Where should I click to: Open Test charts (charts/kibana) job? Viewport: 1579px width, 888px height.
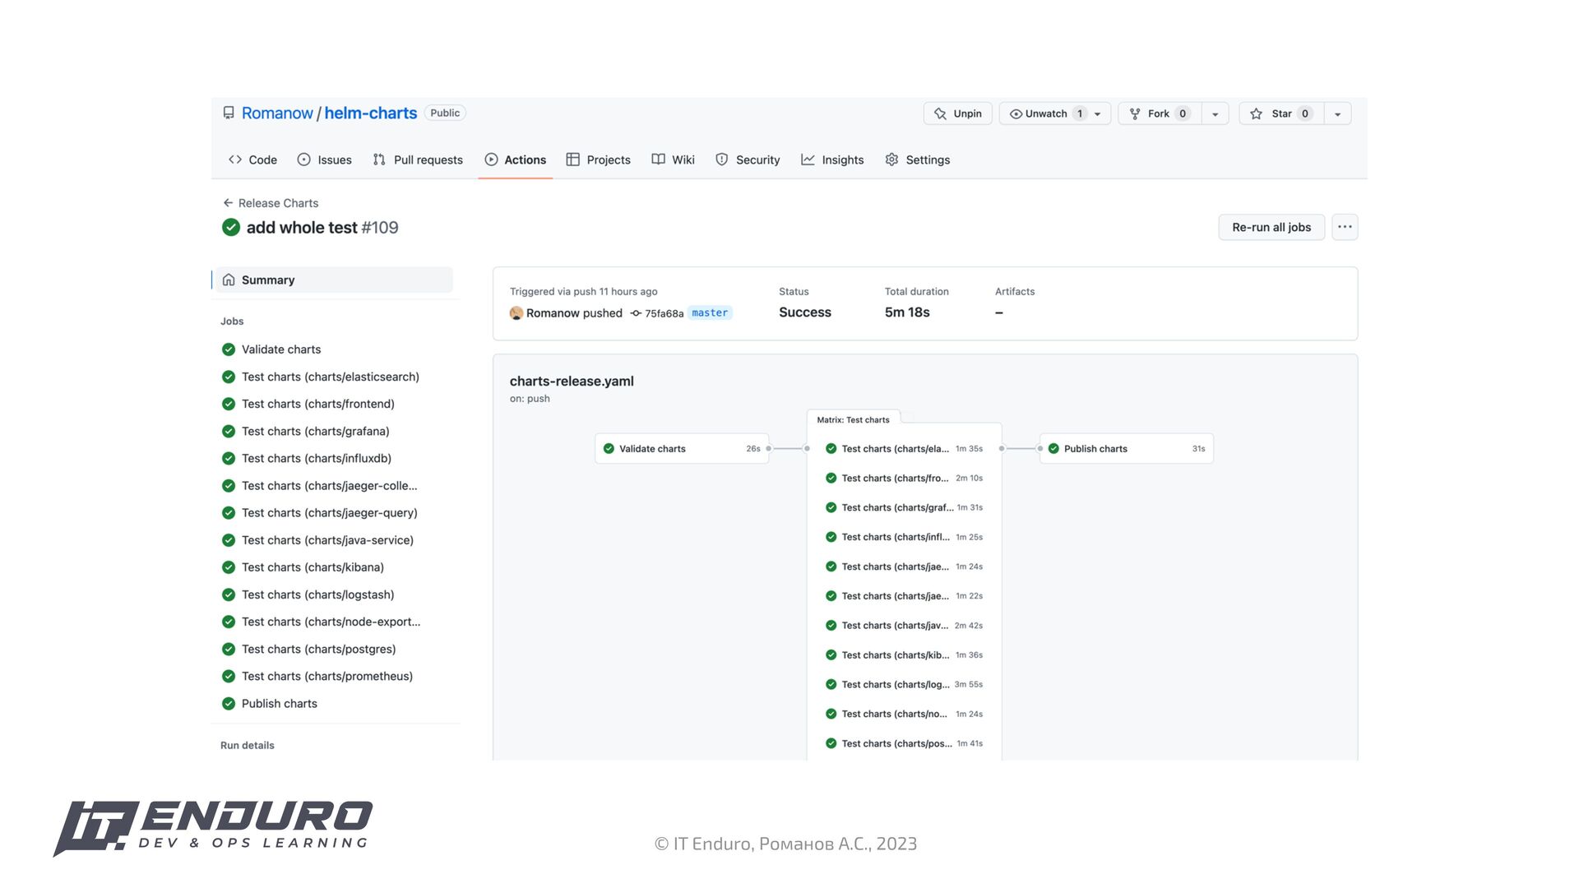point(313,567)
